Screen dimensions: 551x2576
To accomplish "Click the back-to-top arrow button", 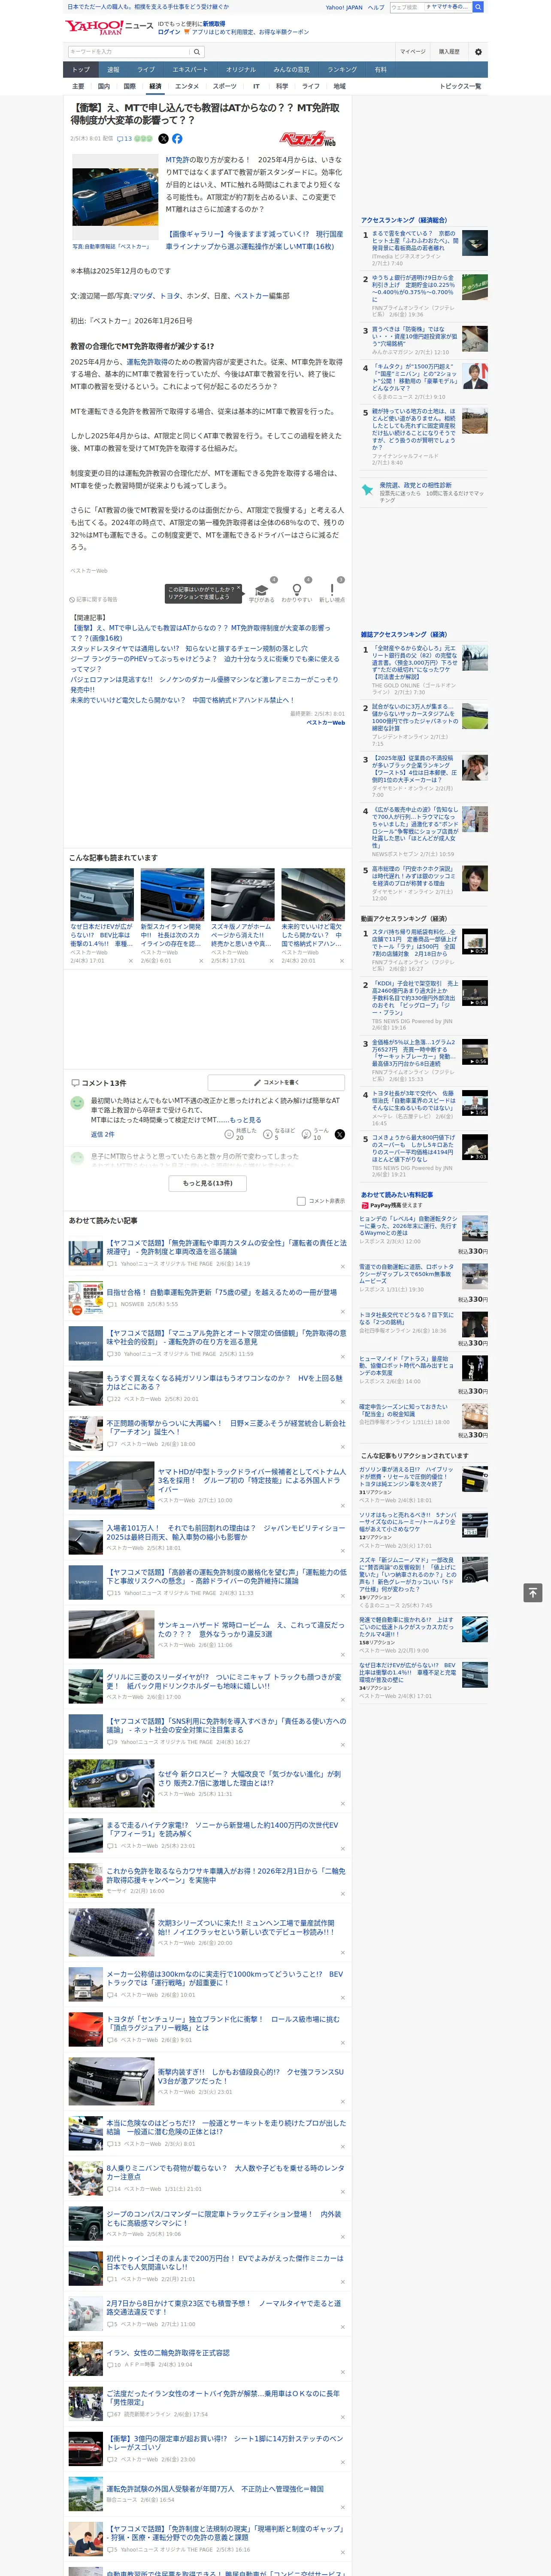I will [x=533, y=1592].
